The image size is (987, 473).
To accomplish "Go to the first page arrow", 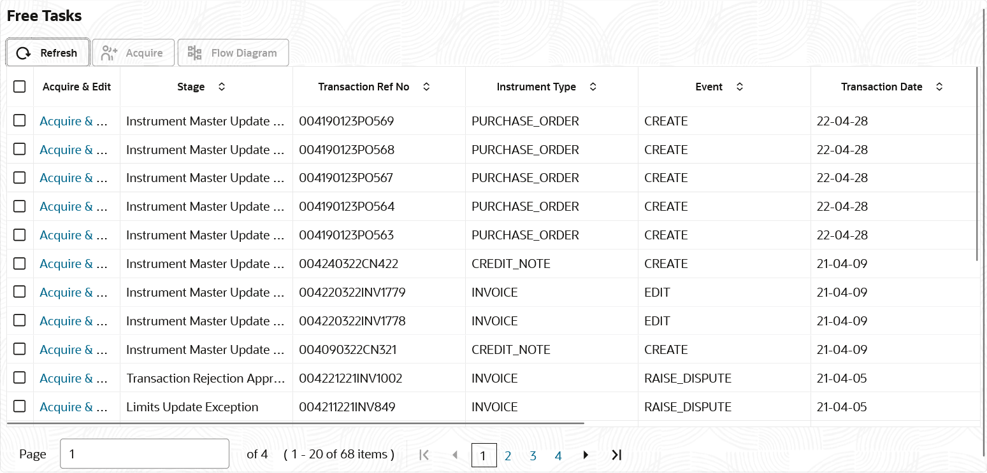I will pos(424,455).
